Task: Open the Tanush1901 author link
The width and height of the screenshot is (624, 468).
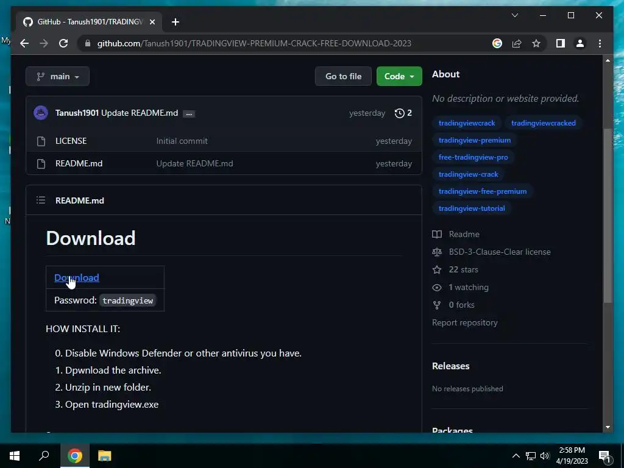Action: click(77, 113)
